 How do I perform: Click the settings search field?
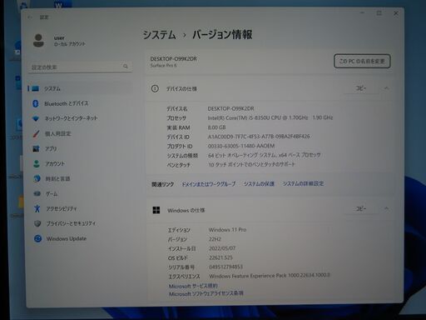click(x=80, y=67)
